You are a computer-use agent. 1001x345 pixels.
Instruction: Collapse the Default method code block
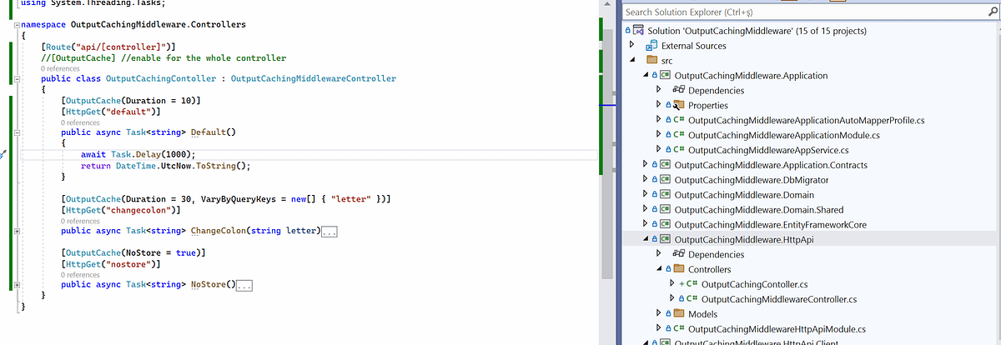(18, 132)
